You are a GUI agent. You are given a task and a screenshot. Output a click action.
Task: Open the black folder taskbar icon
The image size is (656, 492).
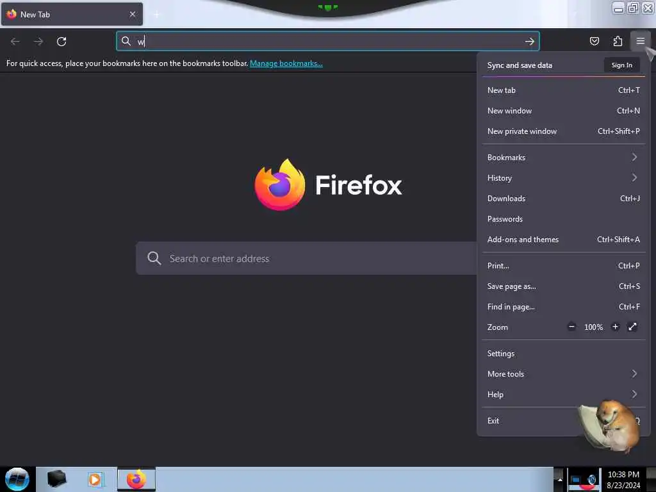pos(56,479)
